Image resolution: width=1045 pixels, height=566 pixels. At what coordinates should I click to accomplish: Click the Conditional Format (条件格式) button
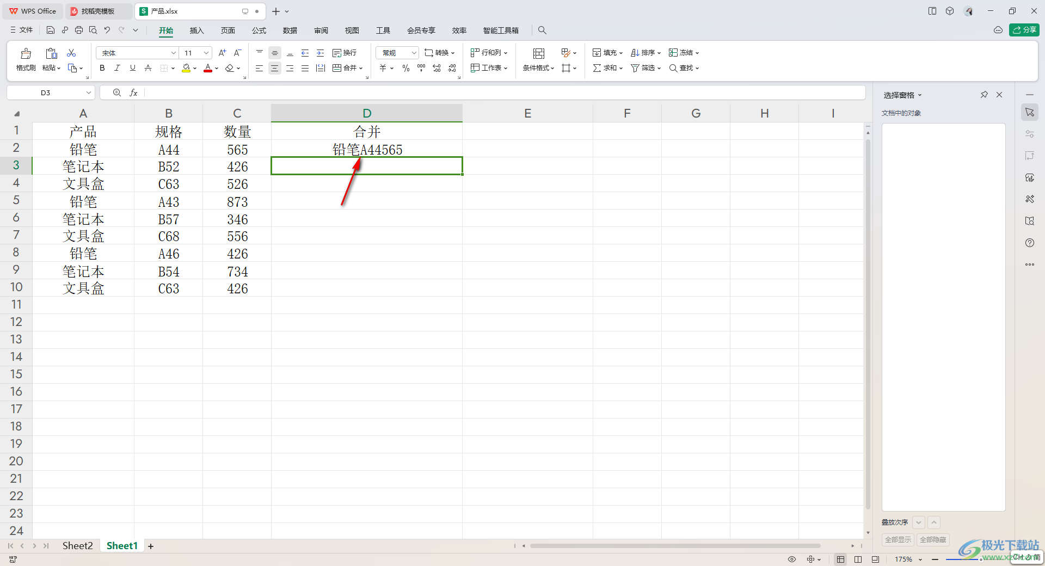point(538,60)
